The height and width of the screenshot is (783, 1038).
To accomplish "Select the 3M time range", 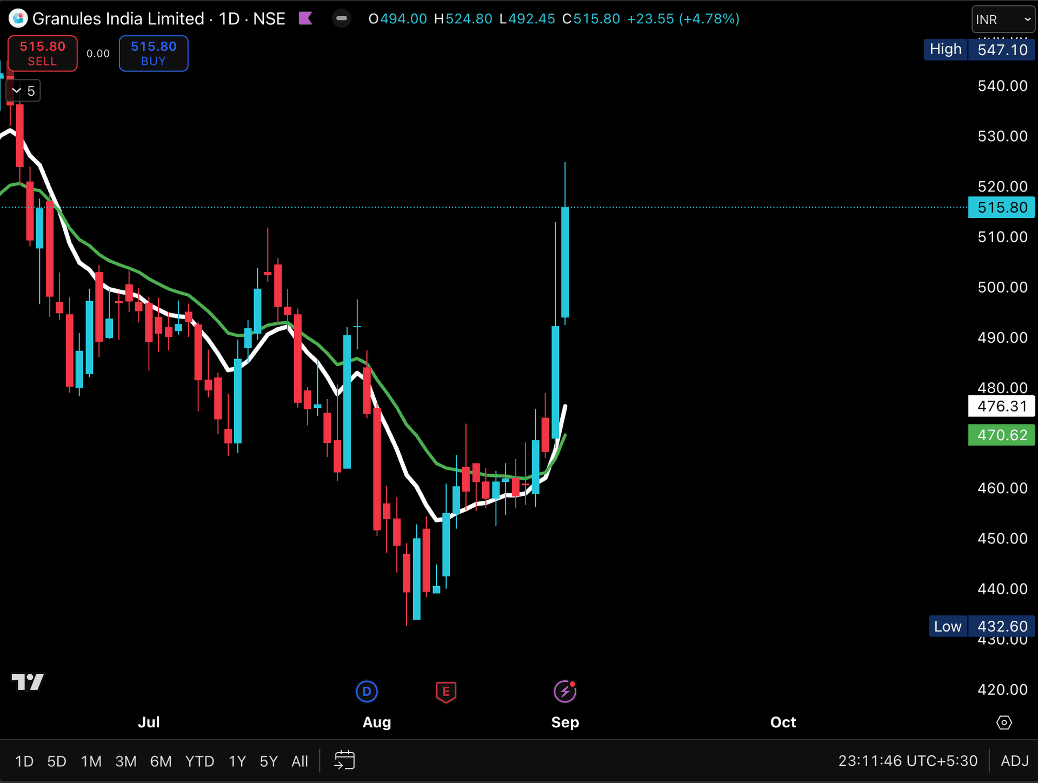I will [x=126, y=761].
